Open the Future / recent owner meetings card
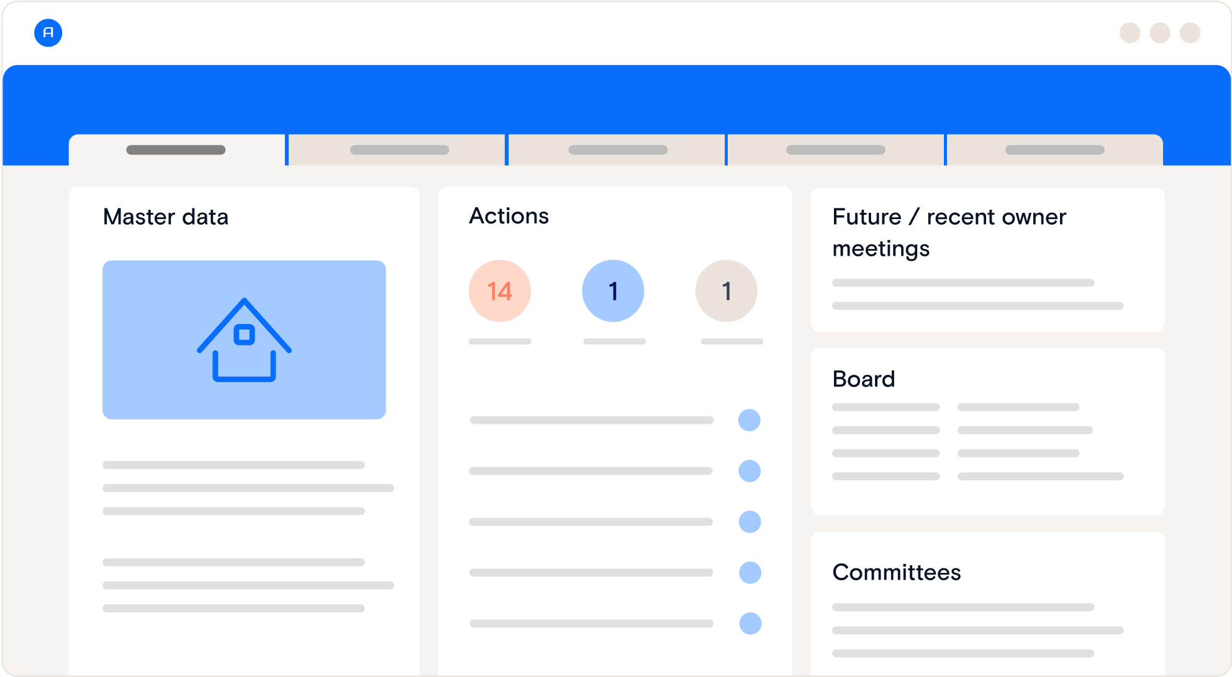1232x677 pixels. (x=949, y=233)
